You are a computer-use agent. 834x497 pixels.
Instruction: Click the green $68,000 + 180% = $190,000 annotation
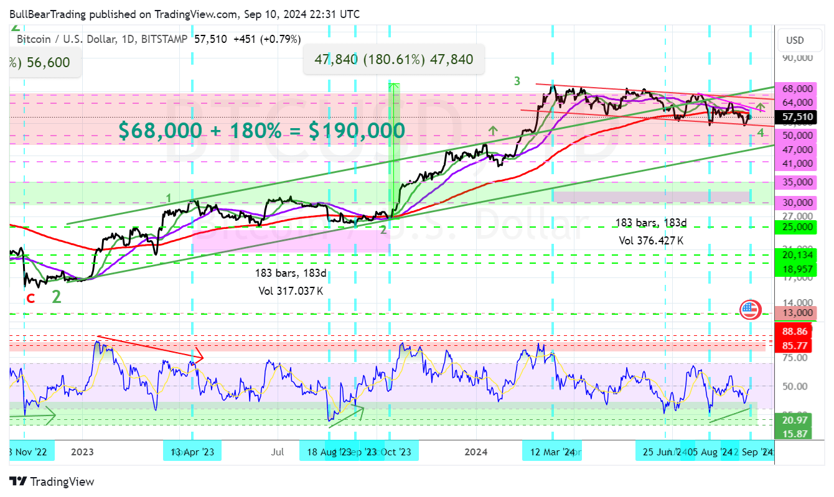[x=261, y=131]
